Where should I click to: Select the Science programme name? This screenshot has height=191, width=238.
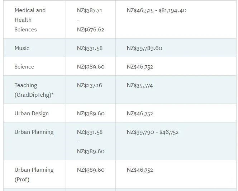point(24,66)
